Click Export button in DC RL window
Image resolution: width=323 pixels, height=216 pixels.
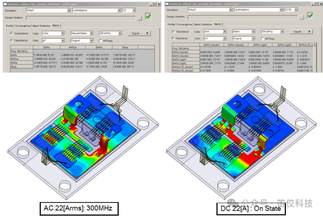coord(301,32)
